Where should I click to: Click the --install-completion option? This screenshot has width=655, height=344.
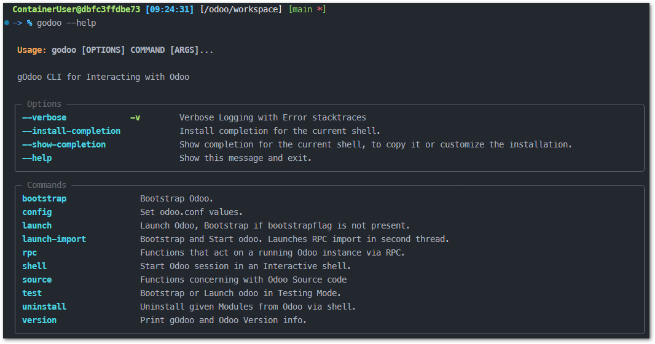click(71, 131)
